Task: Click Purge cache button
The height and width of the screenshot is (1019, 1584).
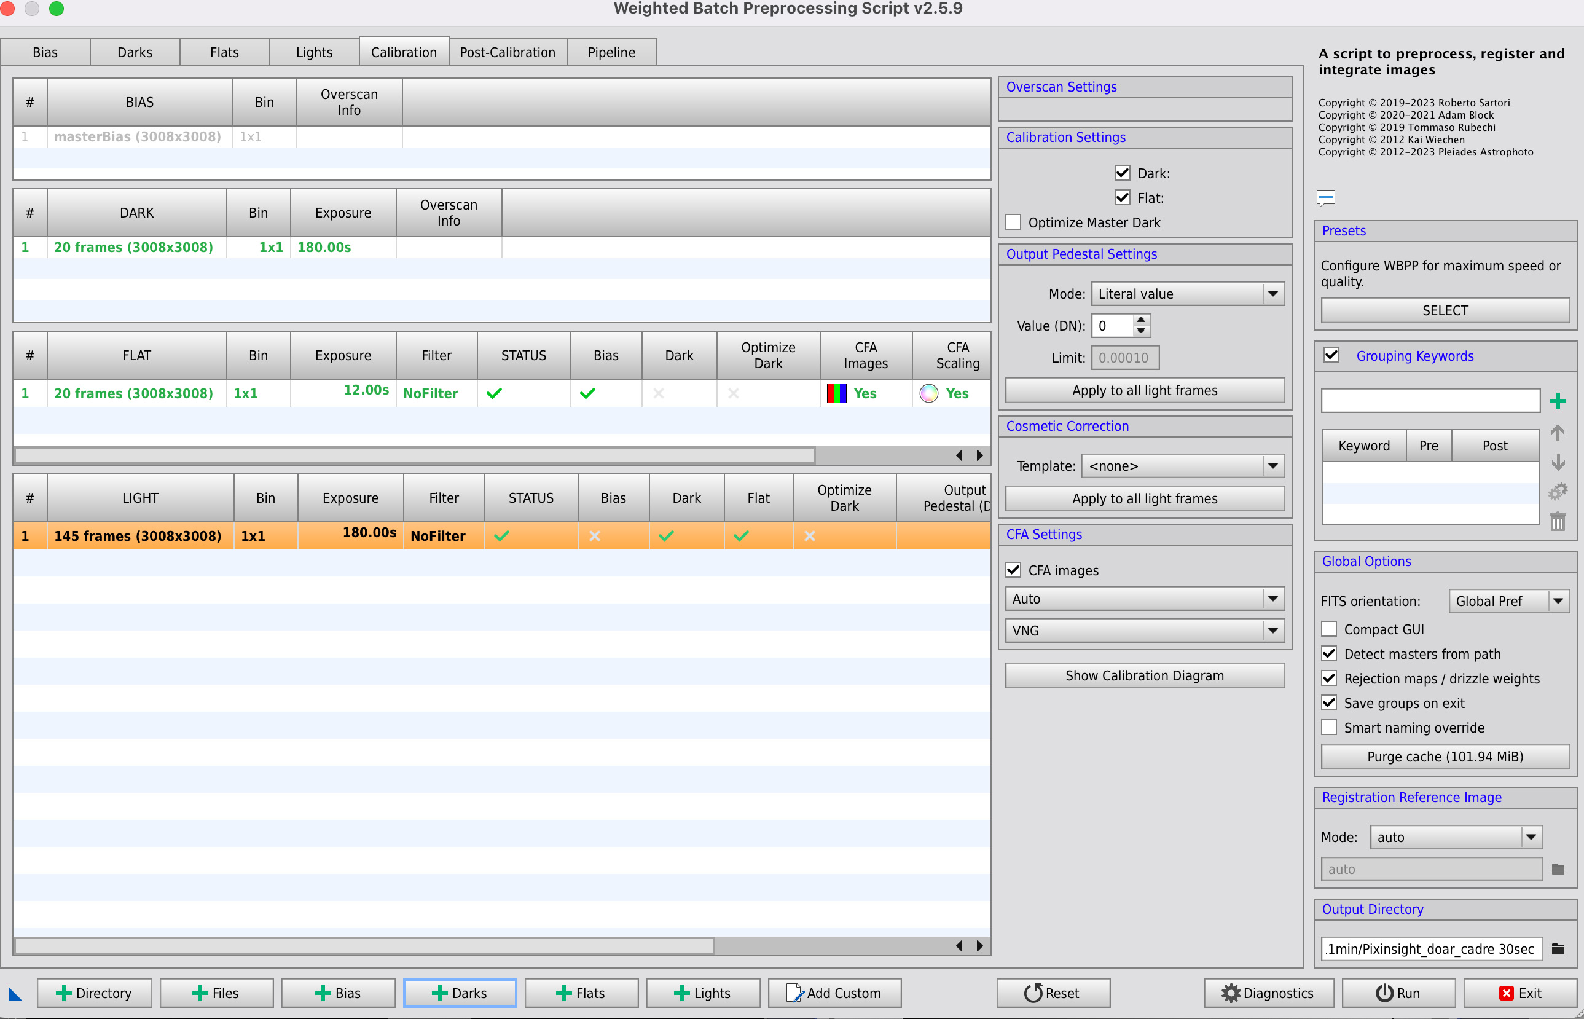Action: [1445, 757]
